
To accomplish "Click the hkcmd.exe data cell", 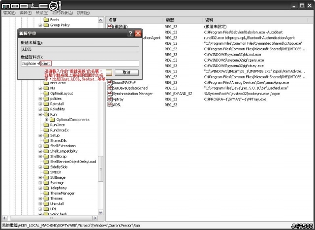I will [232, 55].
